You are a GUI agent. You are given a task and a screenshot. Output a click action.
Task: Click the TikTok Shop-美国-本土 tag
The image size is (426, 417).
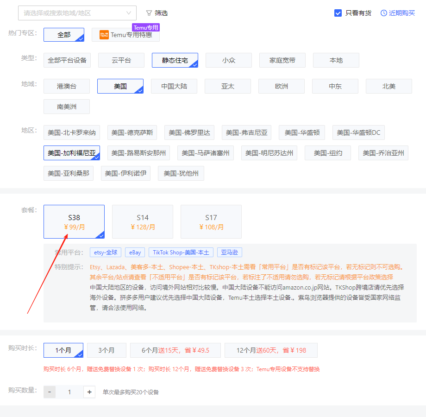click(181, 252)
